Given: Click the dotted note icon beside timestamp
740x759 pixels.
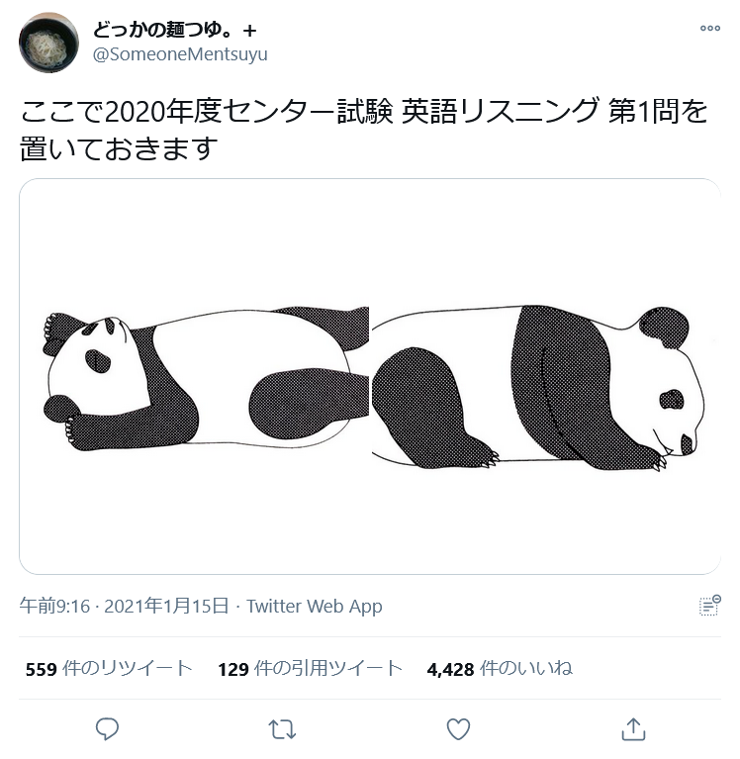Looking at the screenshot, I should coord(708,606).
